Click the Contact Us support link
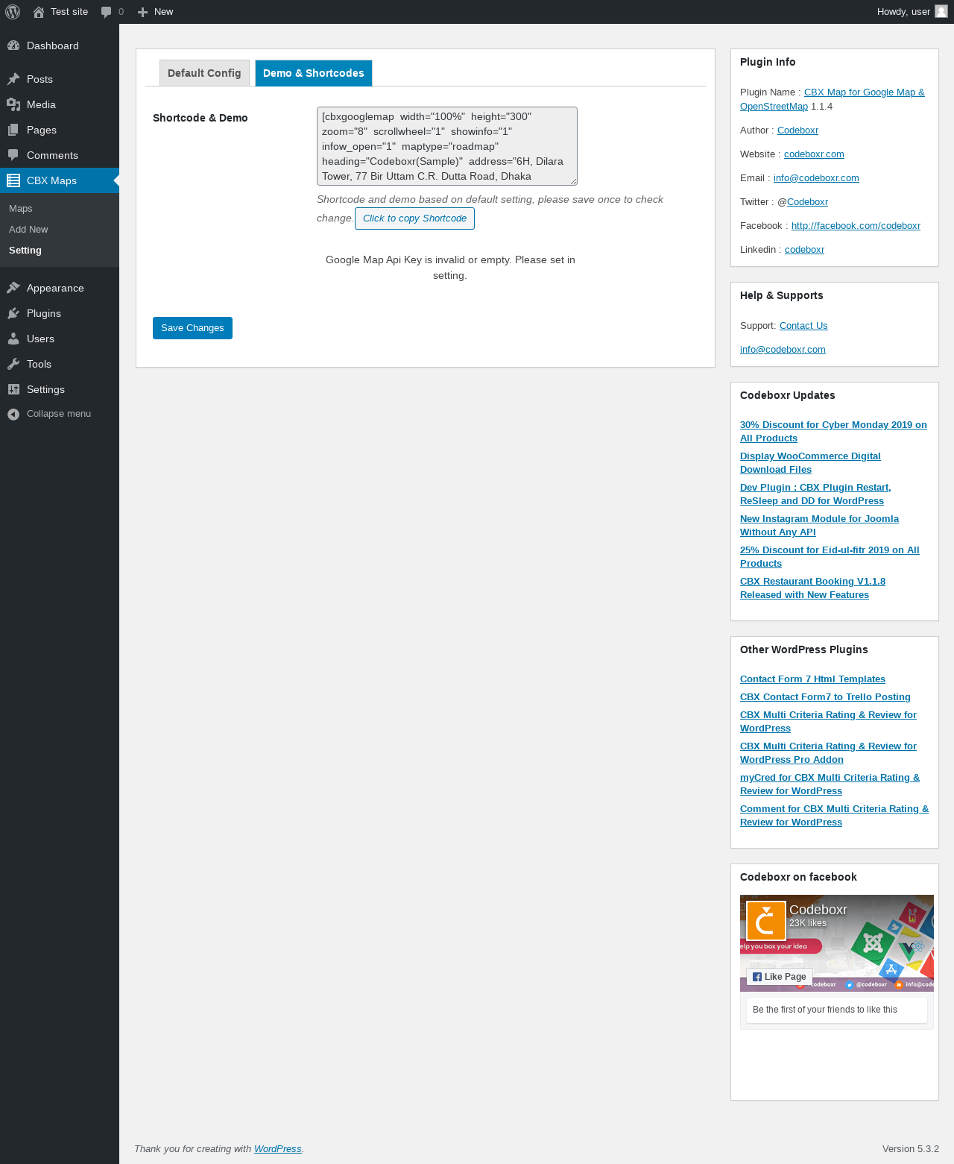This screenshot has width=954, height=1164. tap(803, 326)
